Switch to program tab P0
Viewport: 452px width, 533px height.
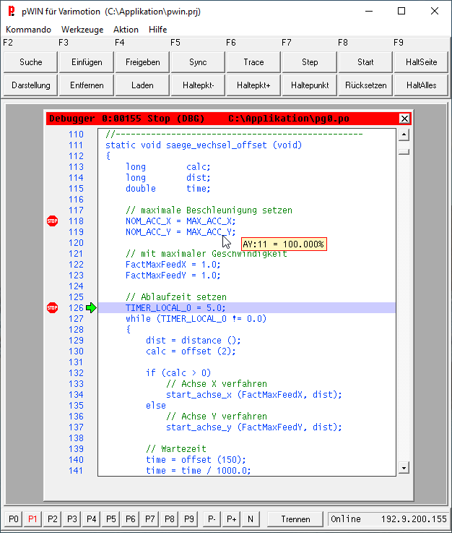point(13,519)
